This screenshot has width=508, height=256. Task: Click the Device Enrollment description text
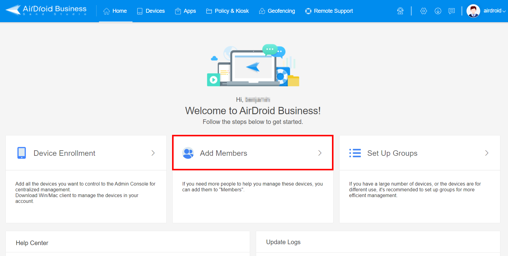pyautogui.click(x=85, y=193)
